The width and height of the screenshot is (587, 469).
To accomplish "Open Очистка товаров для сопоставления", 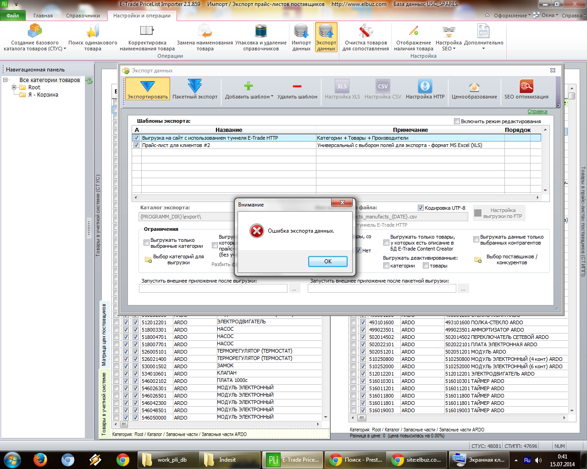I will [365, 38].
